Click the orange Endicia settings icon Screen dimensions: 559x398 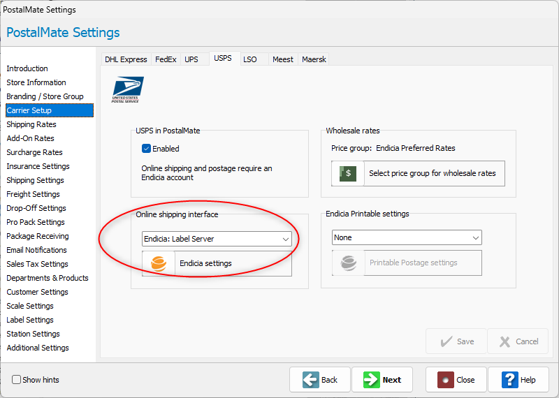(x=159, y=264)
